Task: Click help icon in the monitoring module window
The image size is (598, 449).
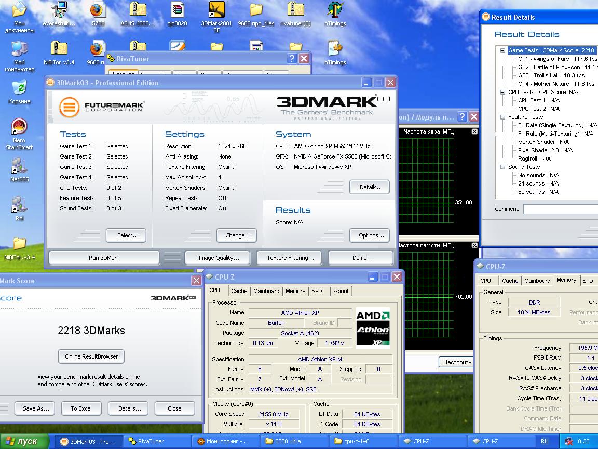Action: point(462,116)
